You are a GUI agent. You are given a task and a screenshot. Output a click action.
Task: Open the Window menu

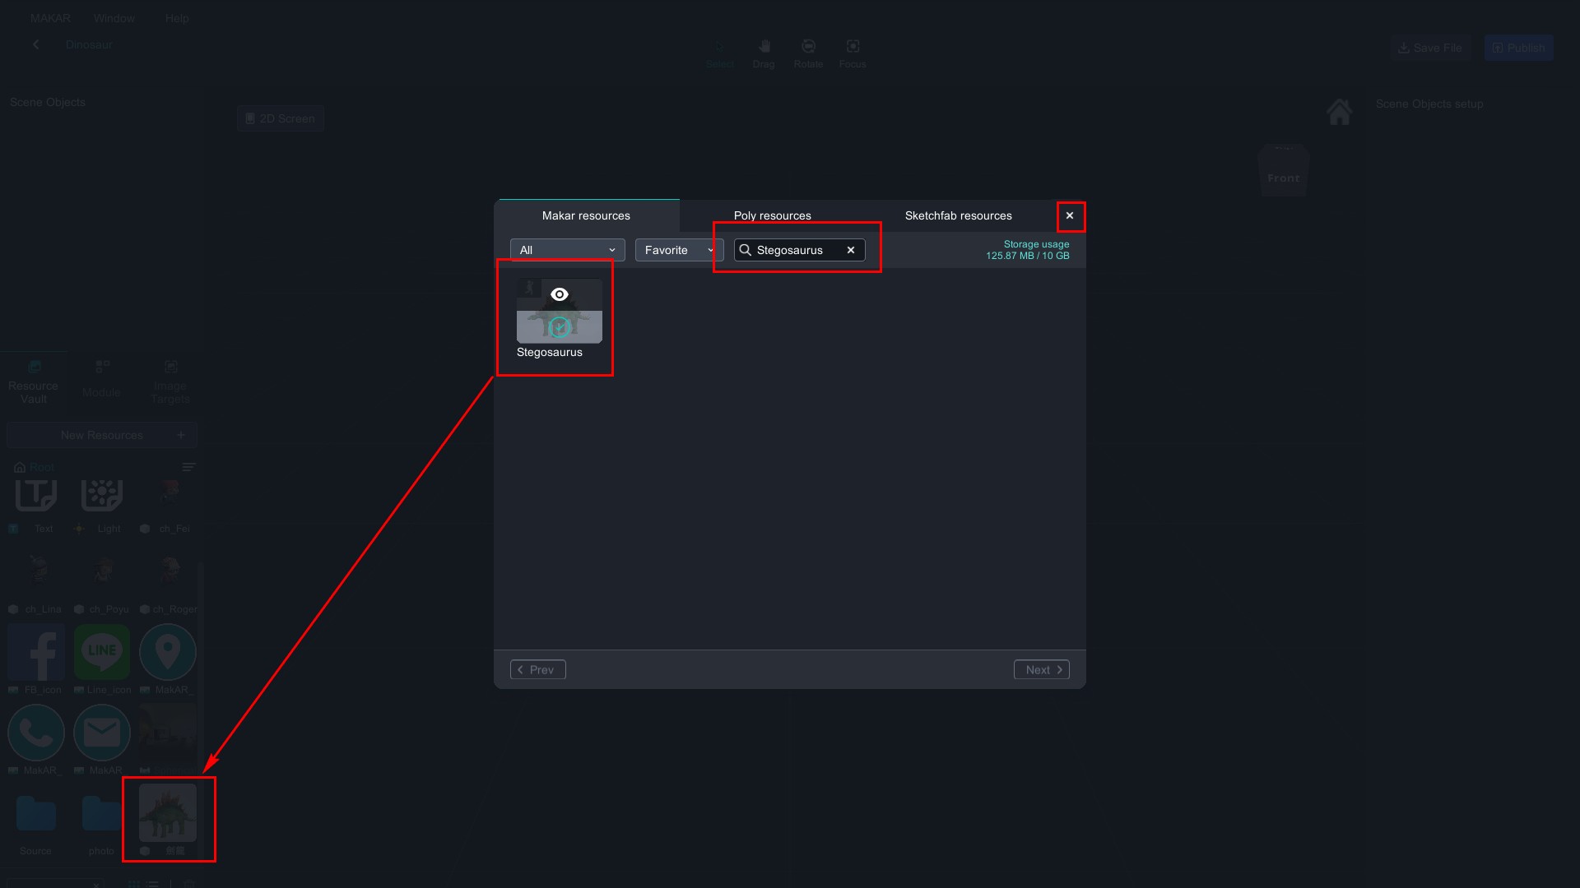[x=114, y=18]
